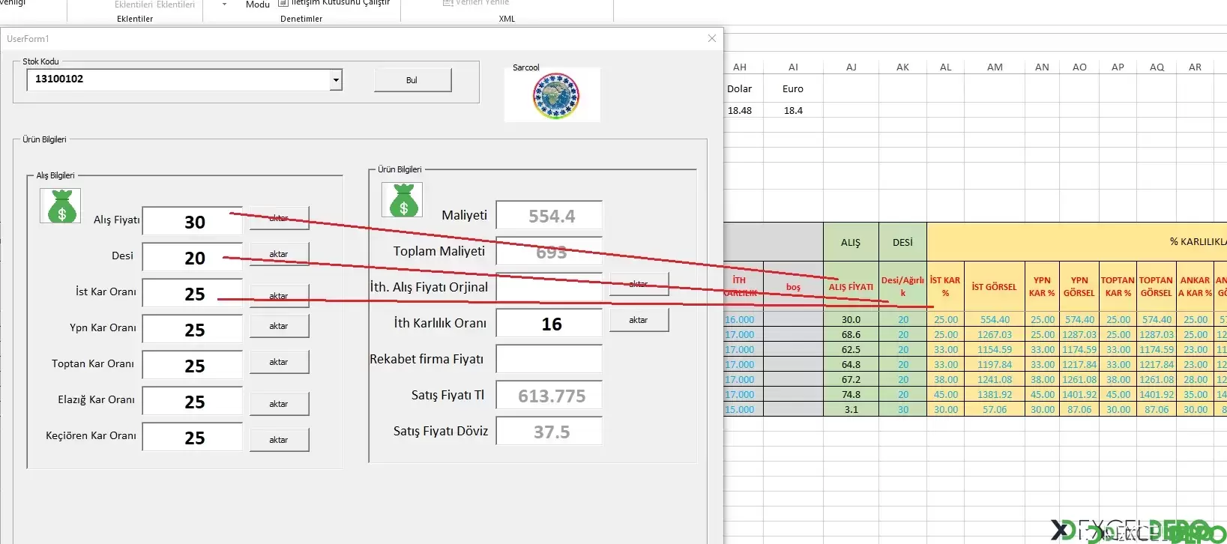Click the Alış Fiyatı input field
Image resolution: width=1227 pixels, height=544 pixels.
click(x=193, y=222)
